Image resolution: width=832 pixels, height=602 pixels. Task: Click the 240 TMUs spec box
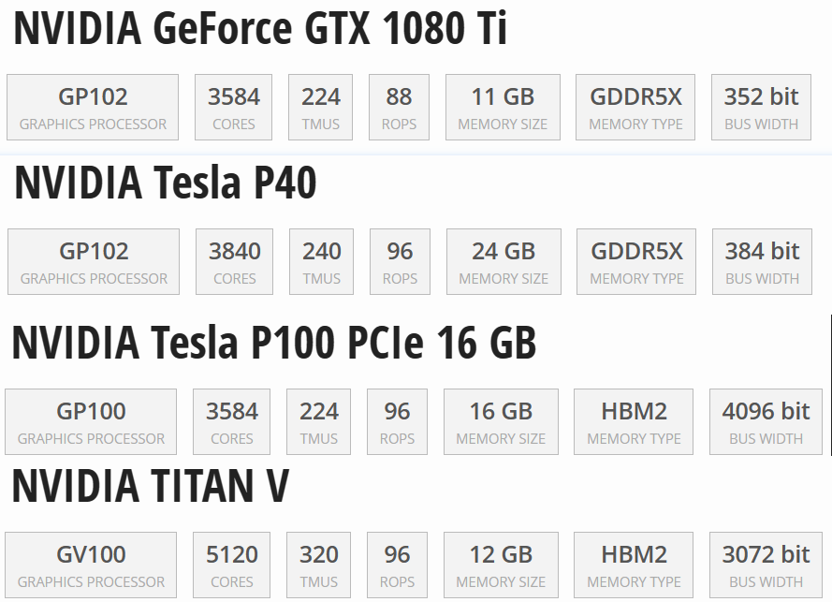322,262
